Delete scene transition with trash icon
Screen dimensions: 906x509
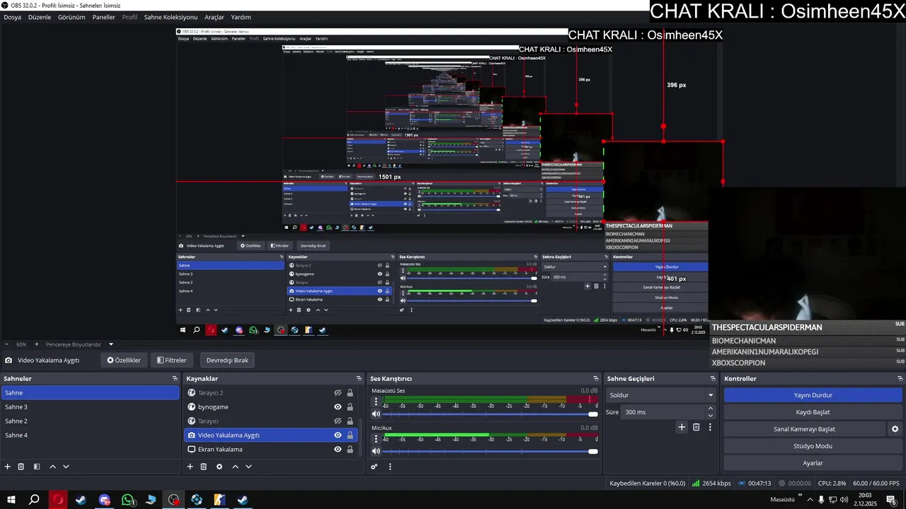(x=696, y=427)
